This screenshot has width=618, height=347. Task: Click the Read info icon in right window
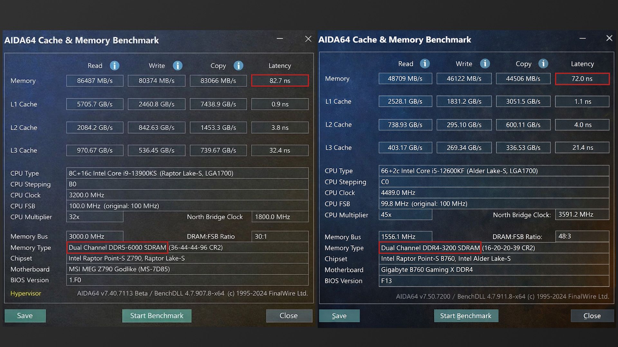(424, 64)
